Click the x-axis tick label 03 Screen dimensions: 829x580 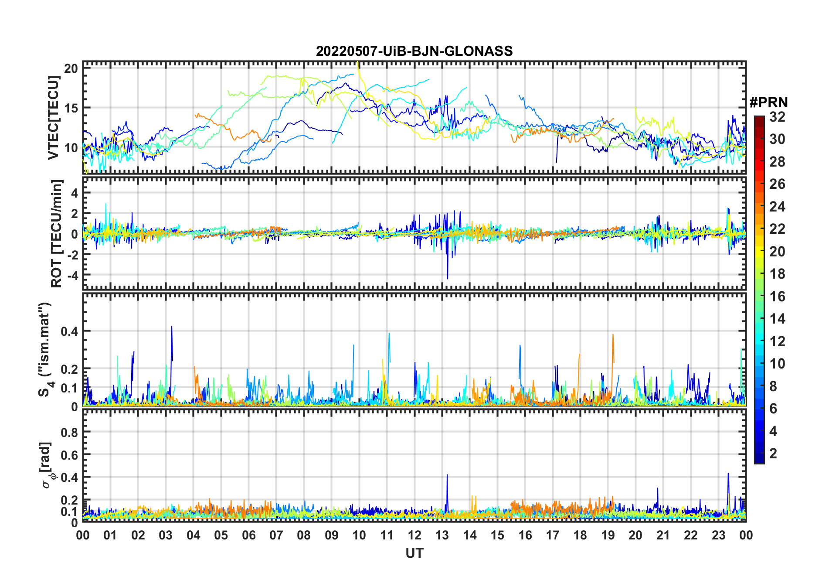166,535
